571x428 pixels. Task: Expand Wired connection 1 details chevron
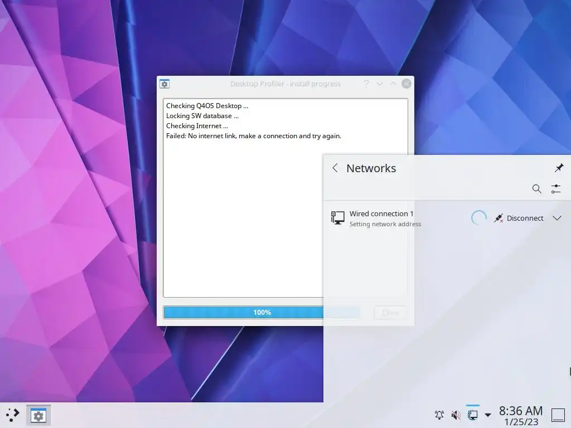[557, 218]
